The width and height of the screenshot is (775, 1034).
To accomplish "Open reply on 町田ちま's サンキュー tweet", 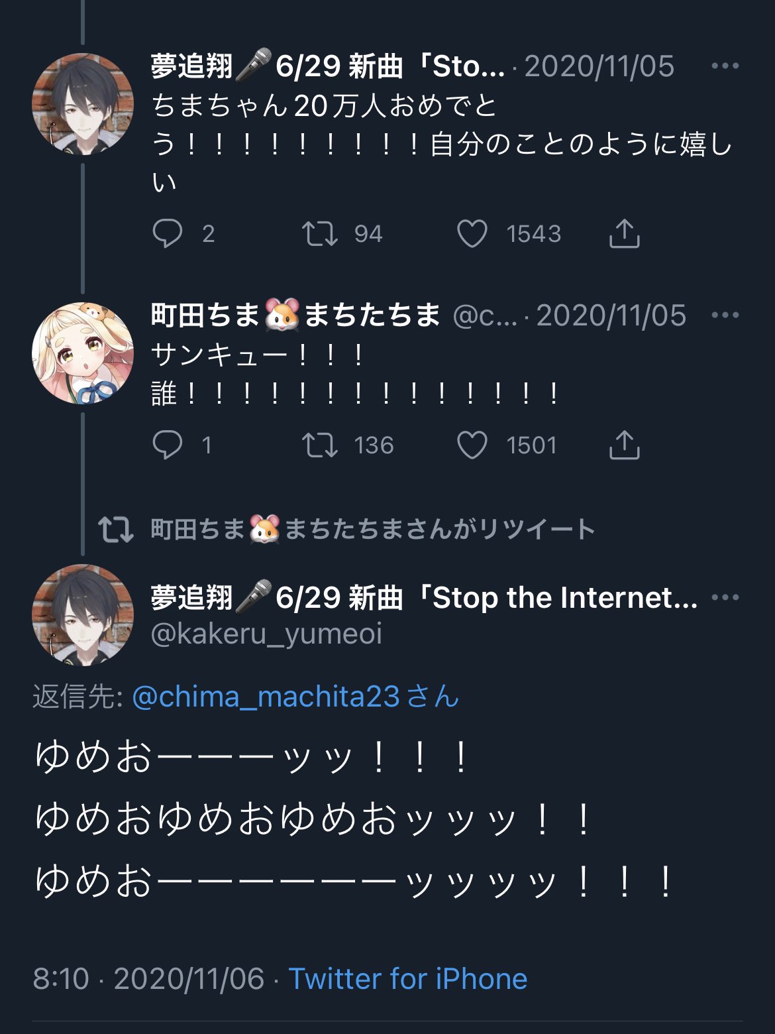I will pos(167,445).
